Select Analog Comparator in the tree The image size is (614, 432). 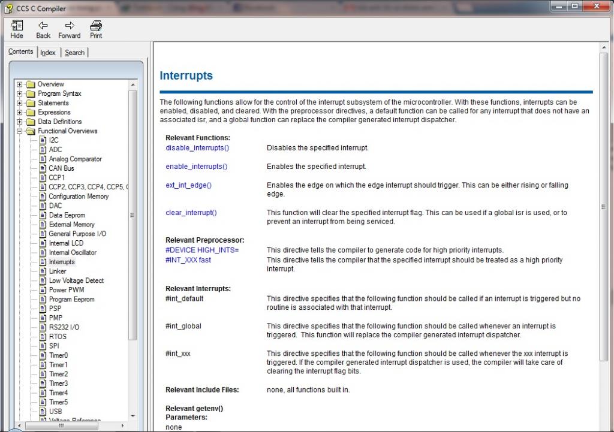(x=75, y=159)
